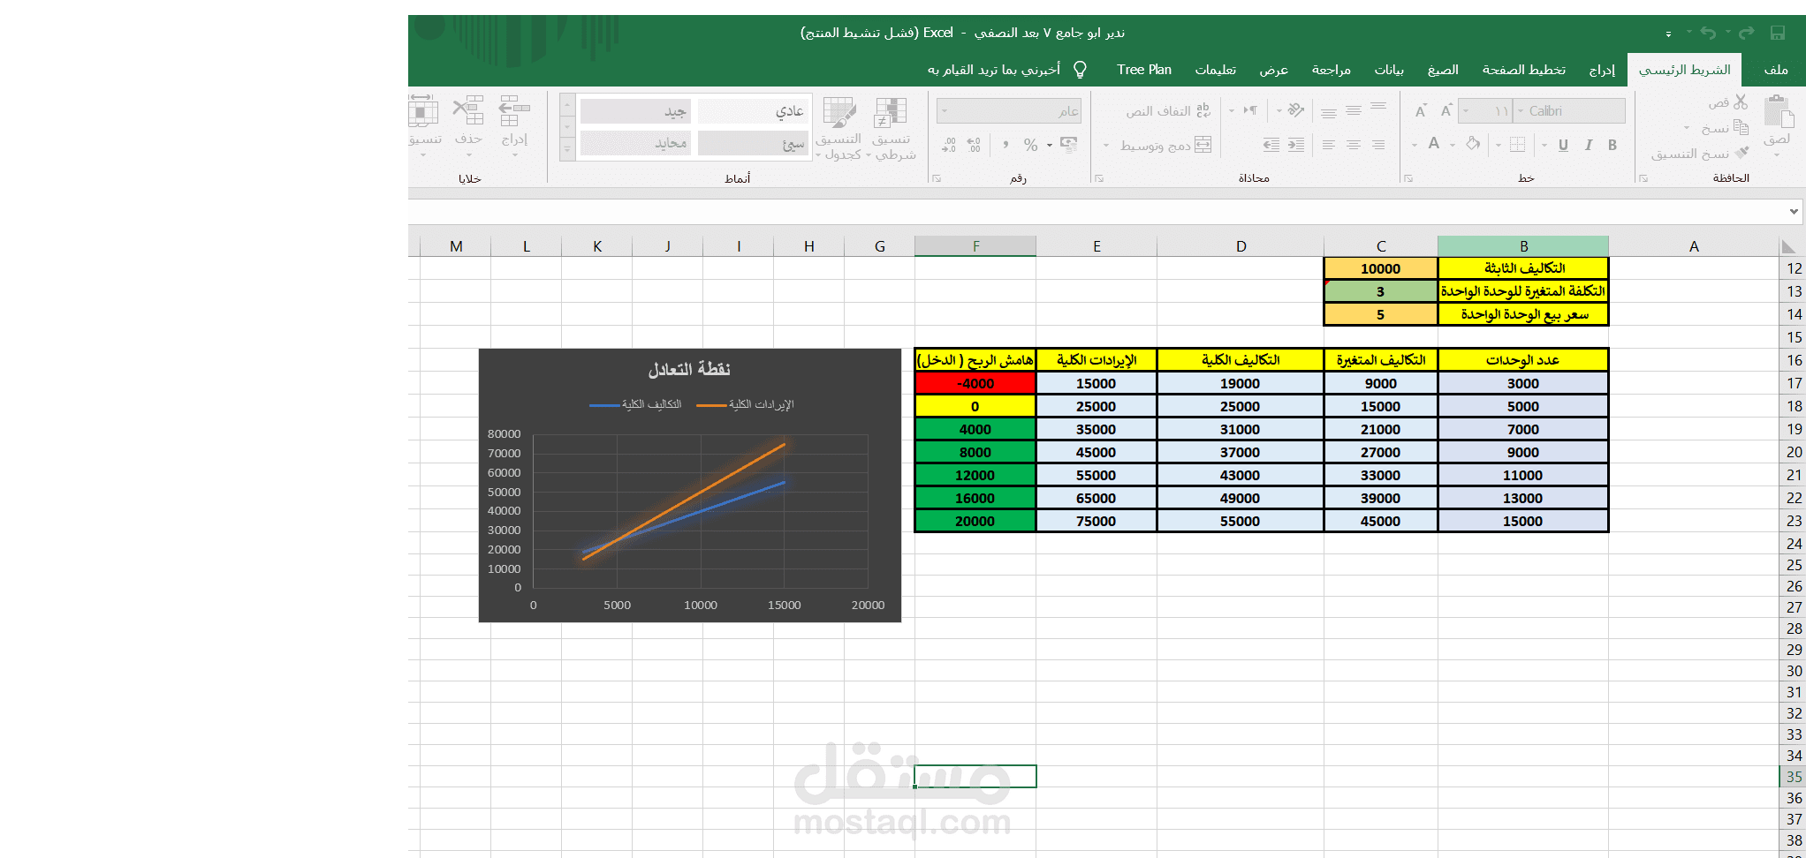This screenshot has height=858, width=1806.
Task: Toggle Underline formatting
Action: coord(1563,145)
